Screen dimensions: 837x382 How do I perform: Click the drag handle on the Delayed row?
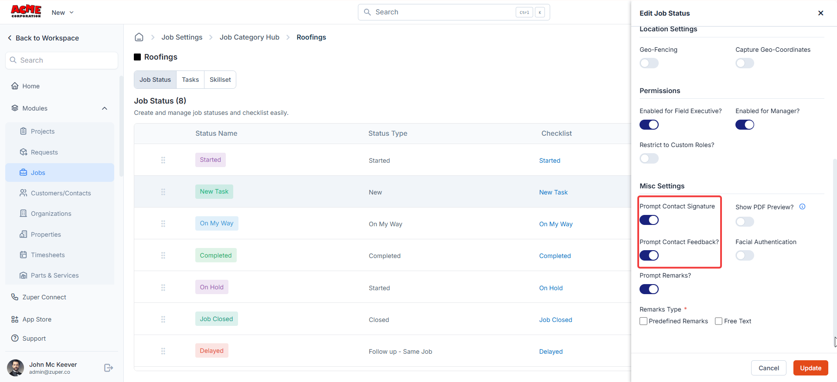click(x=163, y=351)
